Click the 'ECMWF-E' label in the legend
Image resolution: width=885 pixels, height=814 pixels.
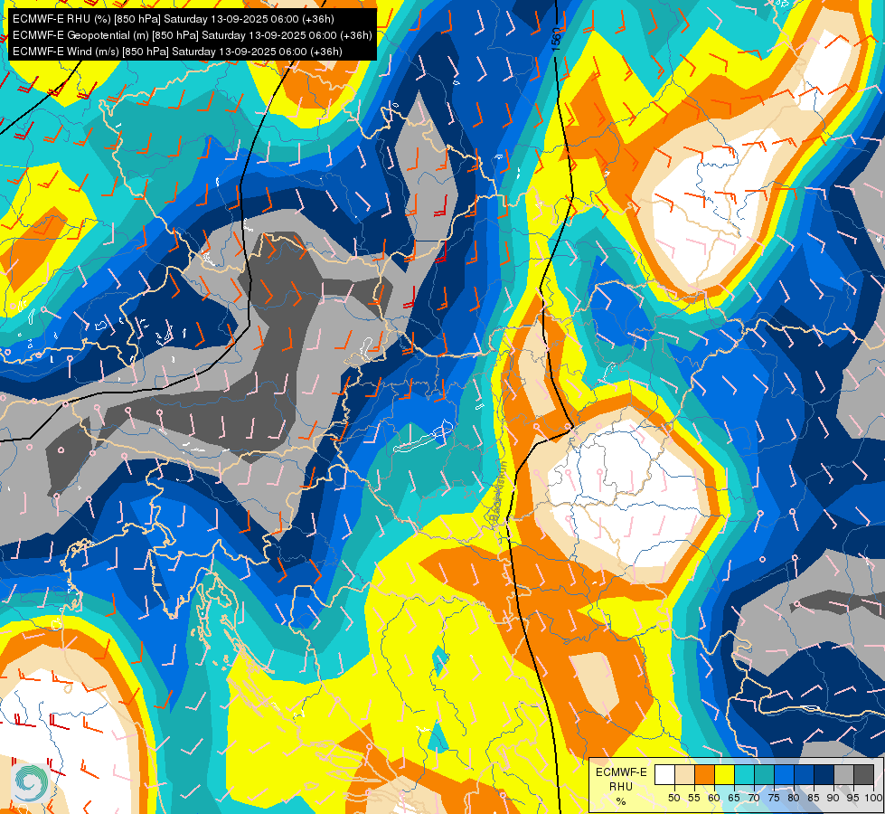click(621, 772)
